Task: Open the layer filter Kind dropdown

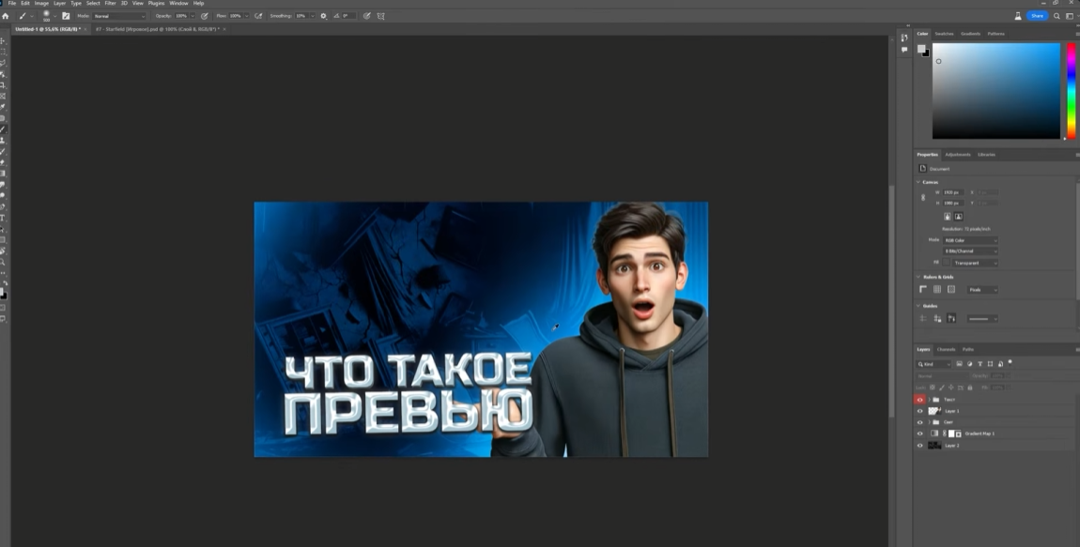Action: 933,364
